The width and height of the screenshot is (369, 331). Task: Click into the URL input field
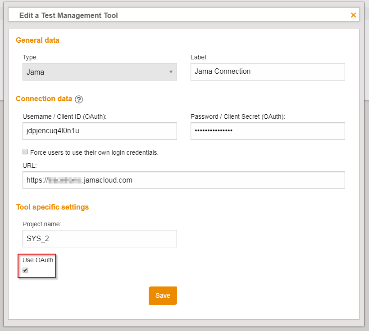[x=183, y=180]
